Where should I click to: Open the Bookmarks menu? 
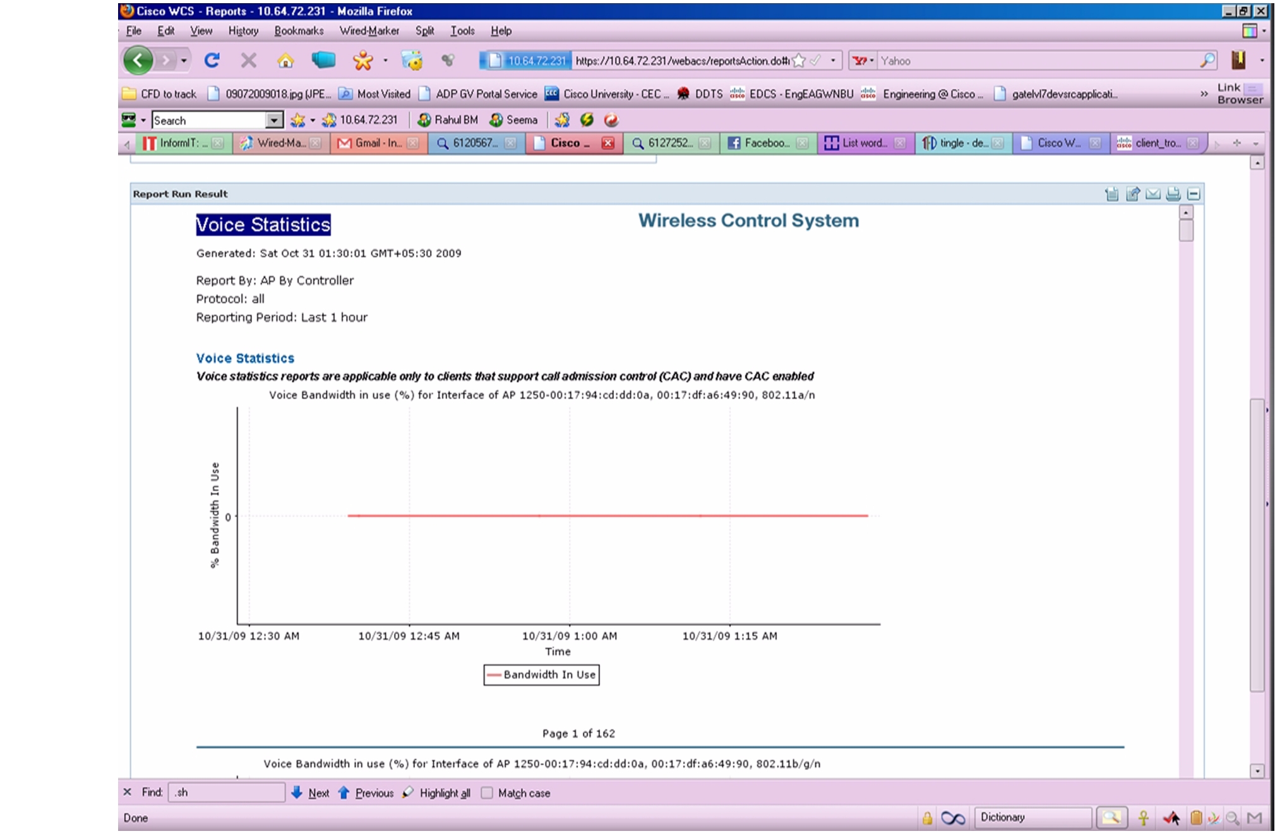tap(299, 30)
